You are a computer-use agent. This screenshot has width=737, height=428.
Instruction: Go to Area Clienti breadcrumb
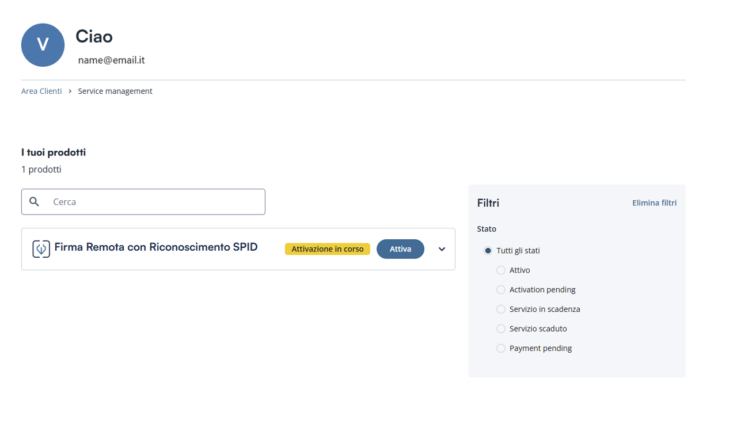pos(41,91)
